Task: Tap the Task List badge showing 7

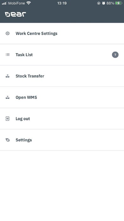Action: coord(115,55)
